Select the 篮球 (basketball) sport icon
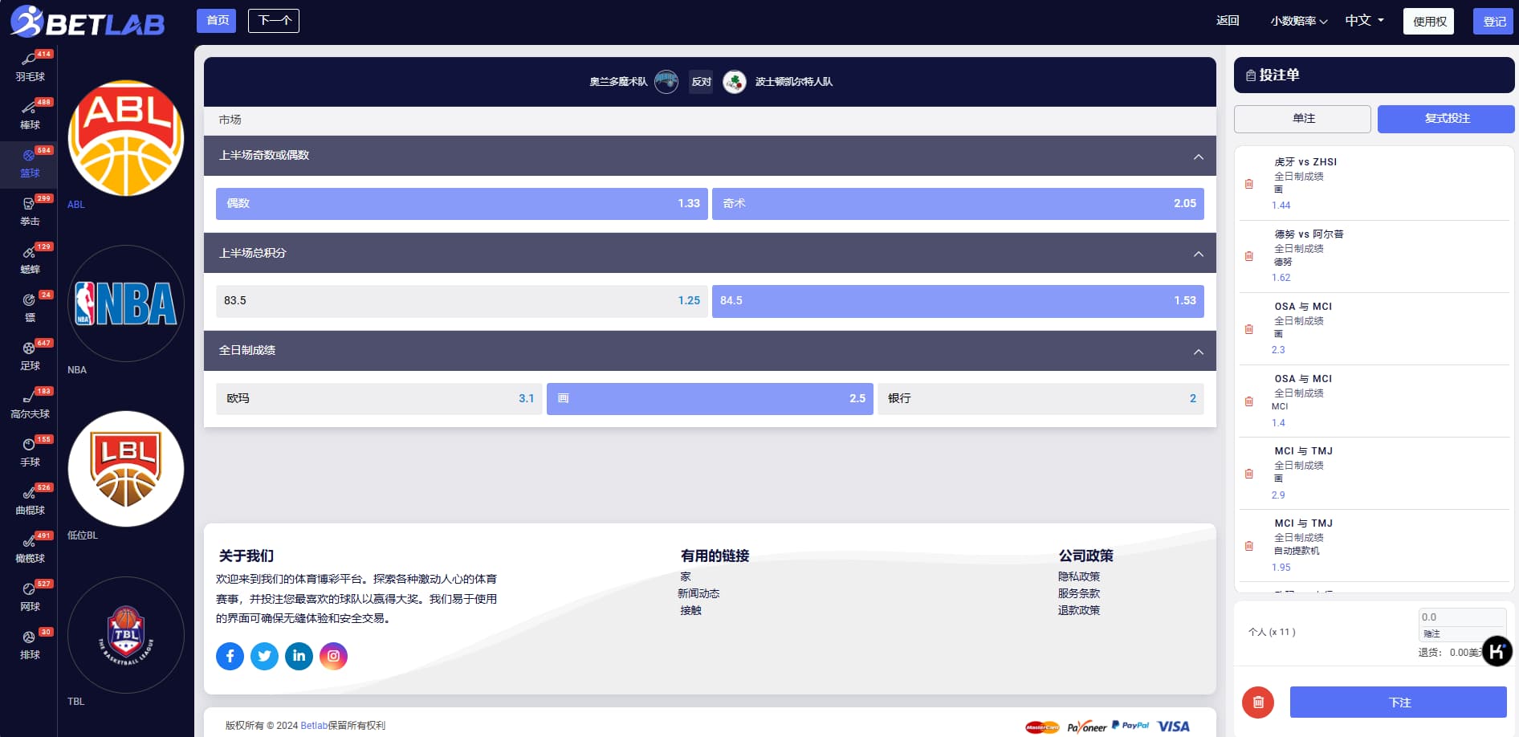This screenshot has height=737, width=1519. (30, 165)
